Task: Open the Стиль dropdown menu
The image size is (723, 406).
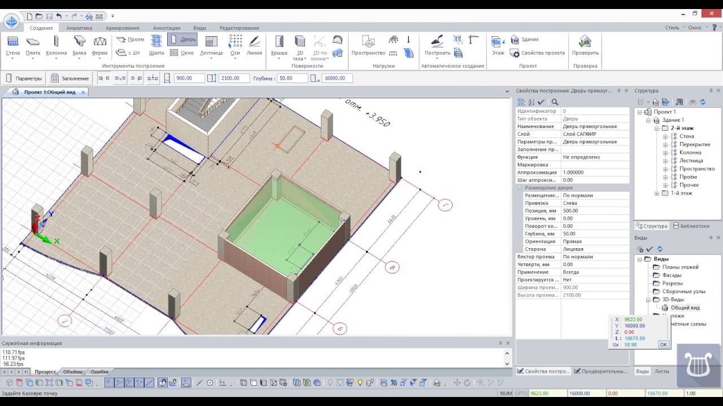Action: pos(674,28)
